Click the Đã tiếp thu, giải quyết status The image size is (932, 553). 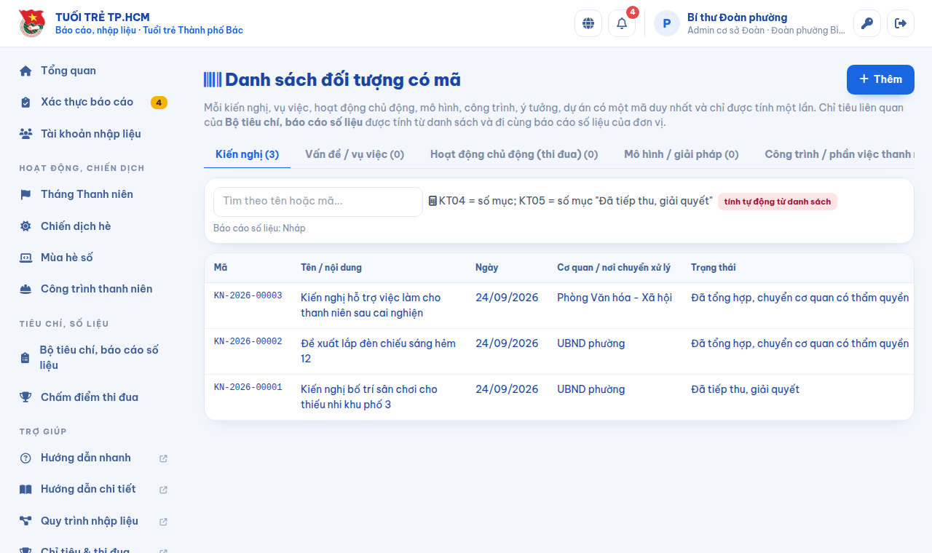(745, 389)
